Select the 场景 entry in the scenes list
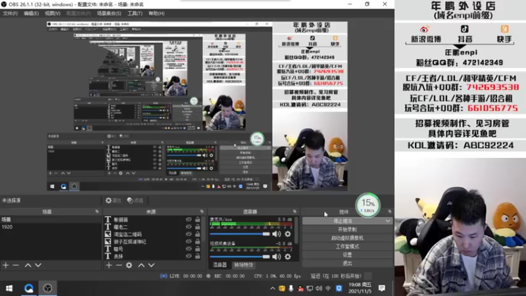This screenshot has width=526, height=296. click(x=51, y=220)
